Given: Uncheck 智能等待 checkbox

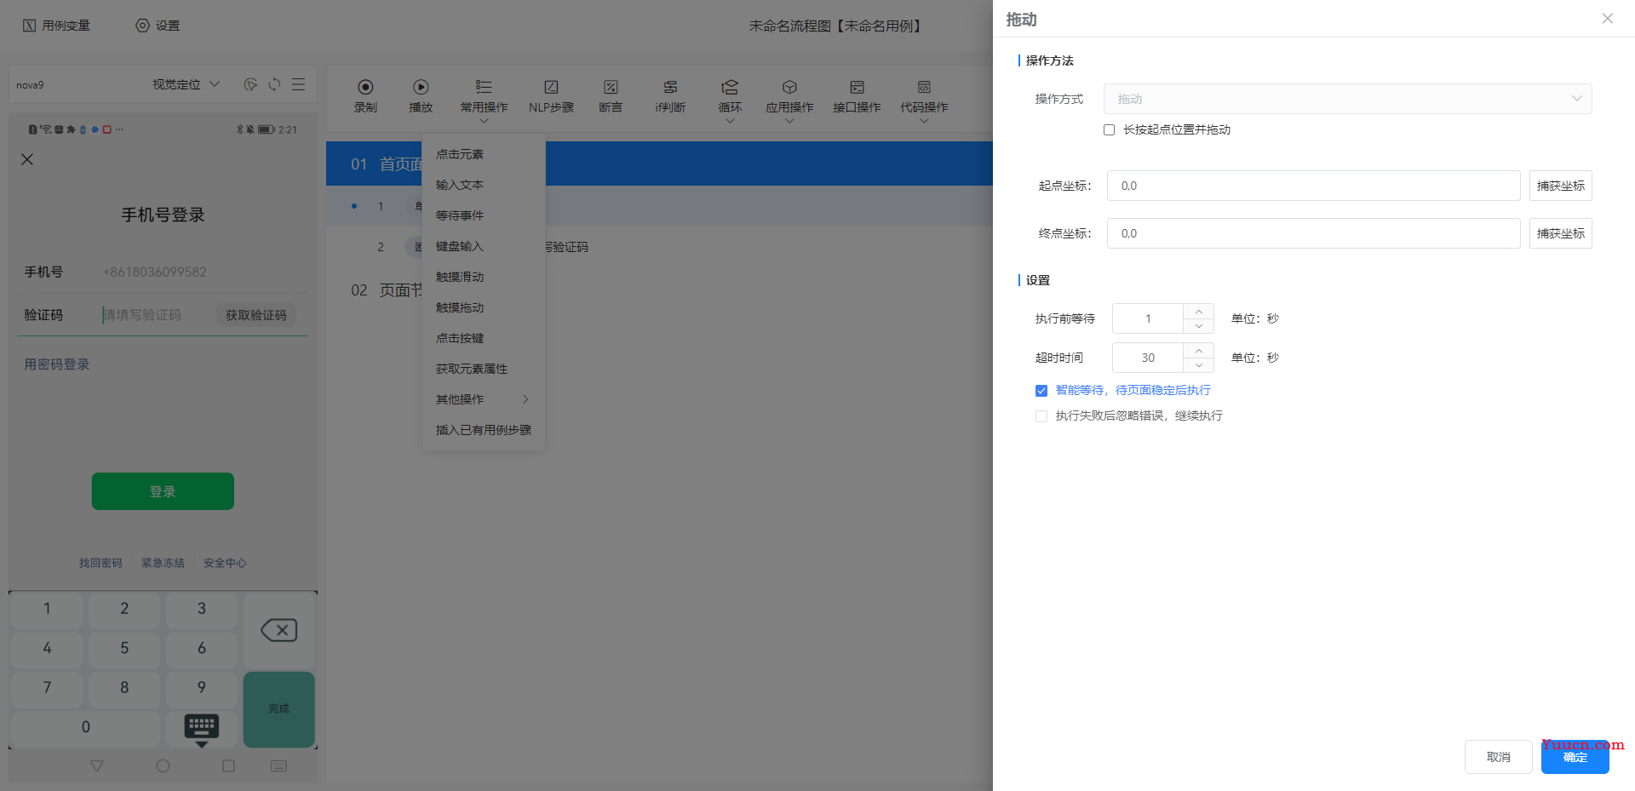Looking at the screenshot, I should [1041, 391].
